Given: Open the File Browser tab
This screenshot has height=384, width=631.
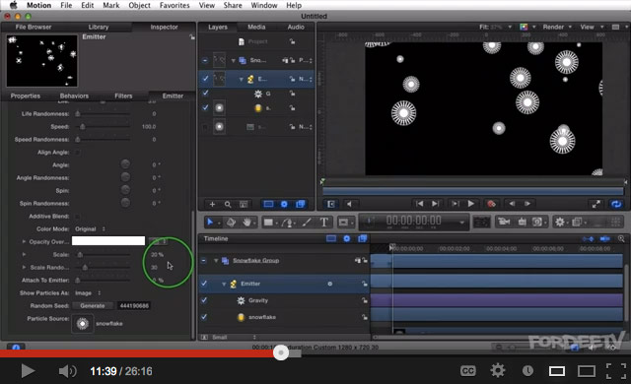Looking at the screenshot, I should tap(34, 27).
